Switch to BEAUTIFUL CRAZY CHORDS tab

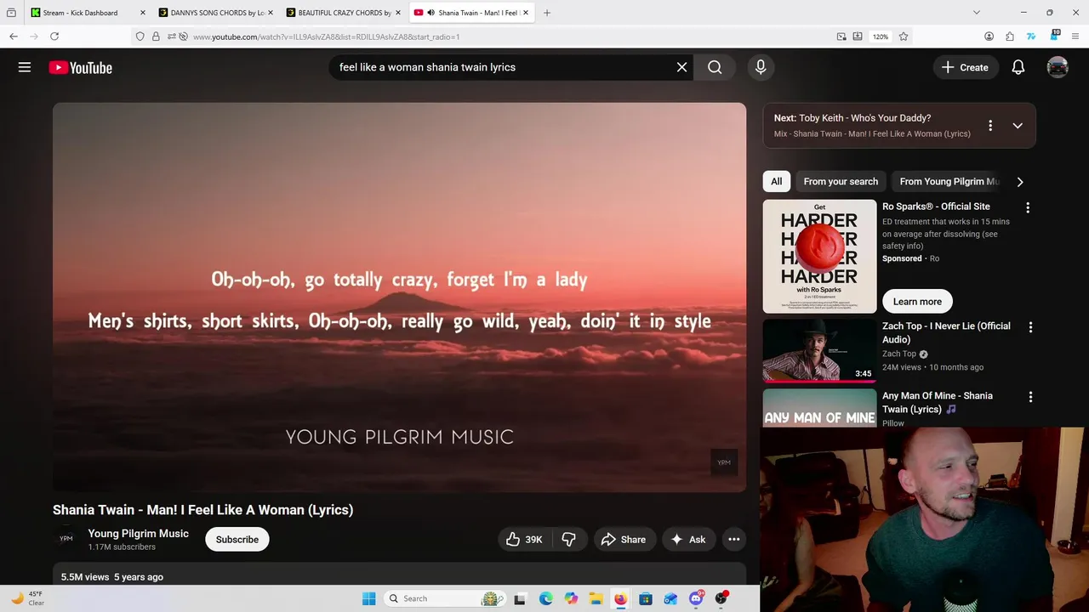point(342,13)
